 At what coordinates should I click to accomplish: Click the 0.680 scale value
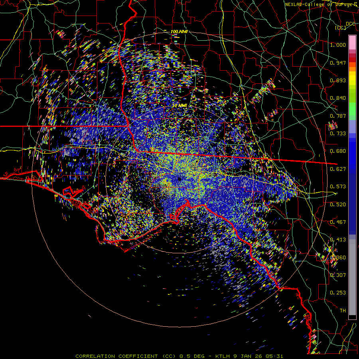click(x=338, y=151)
